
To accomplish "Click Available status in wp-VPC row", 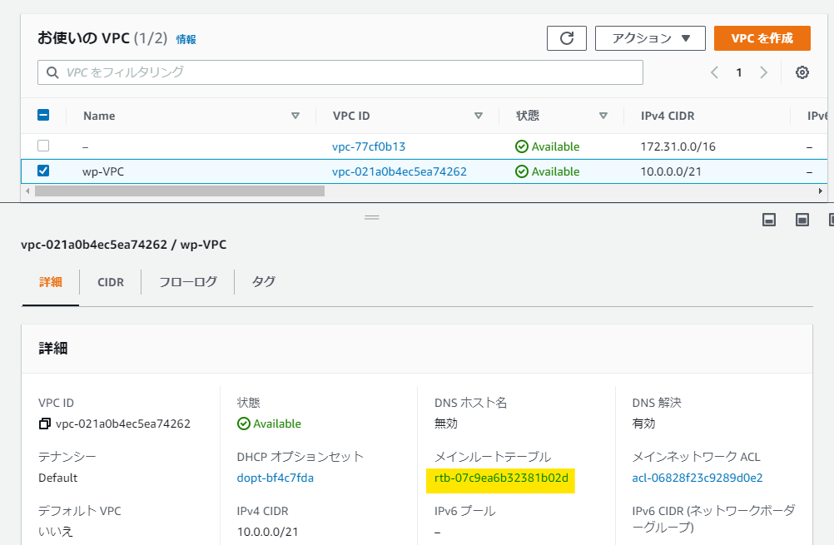I will (548, 171).
